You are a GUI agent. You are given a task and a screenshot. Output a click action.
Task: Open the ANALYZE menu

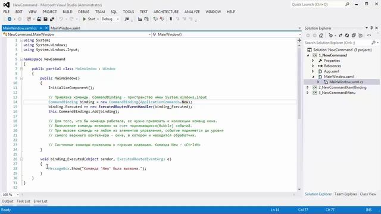pos(192,12)
